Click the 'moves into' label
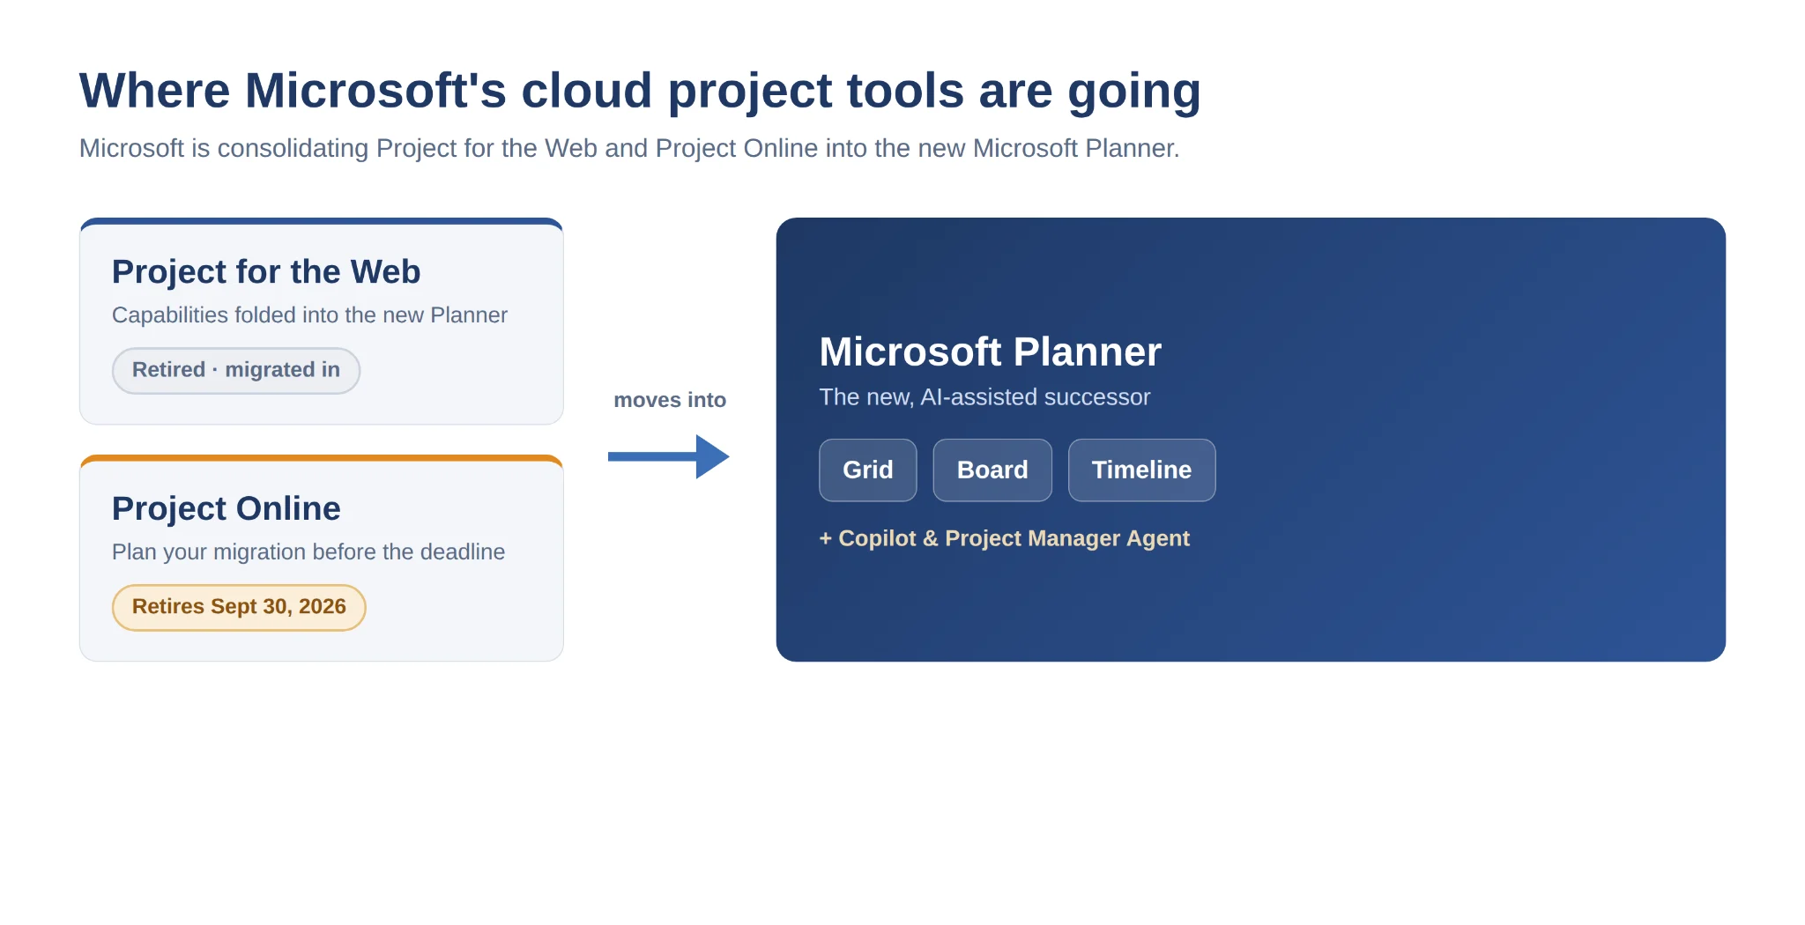Image resolution: width=1805 pixels, height=925 pixels. pos(670,400)
